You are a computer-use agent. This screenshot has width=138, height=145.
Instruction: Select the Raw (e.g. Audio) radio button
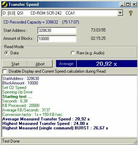pos(73,53)
